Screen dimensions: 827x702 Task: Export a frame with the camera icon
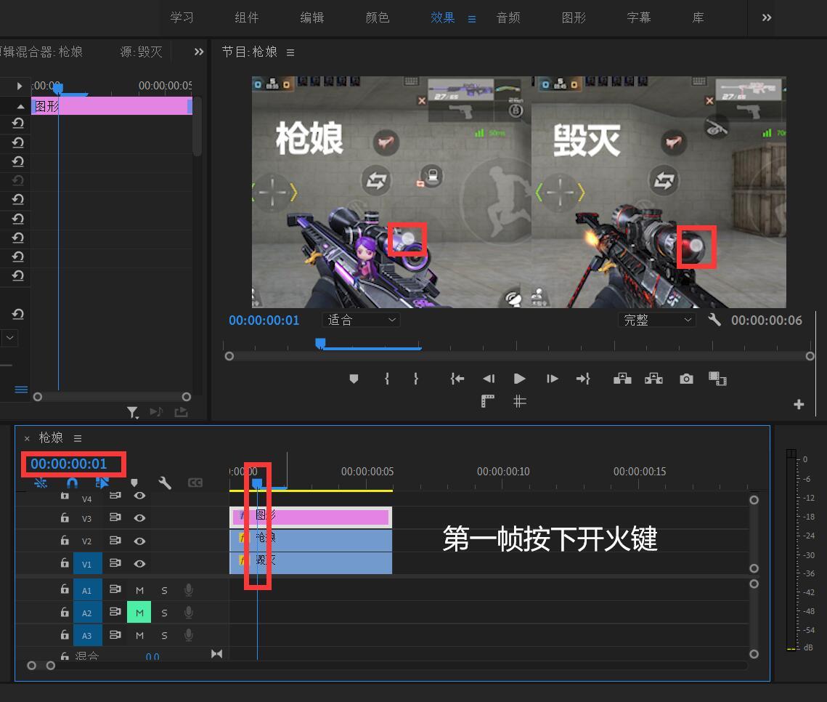pyautogui.click(x=686, y=379)
